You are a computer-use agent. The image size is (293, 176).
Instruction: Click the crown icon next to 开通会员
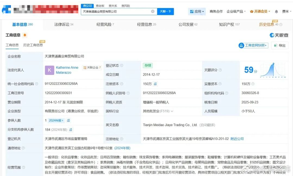pyautogui.click(x=252, y=12)
